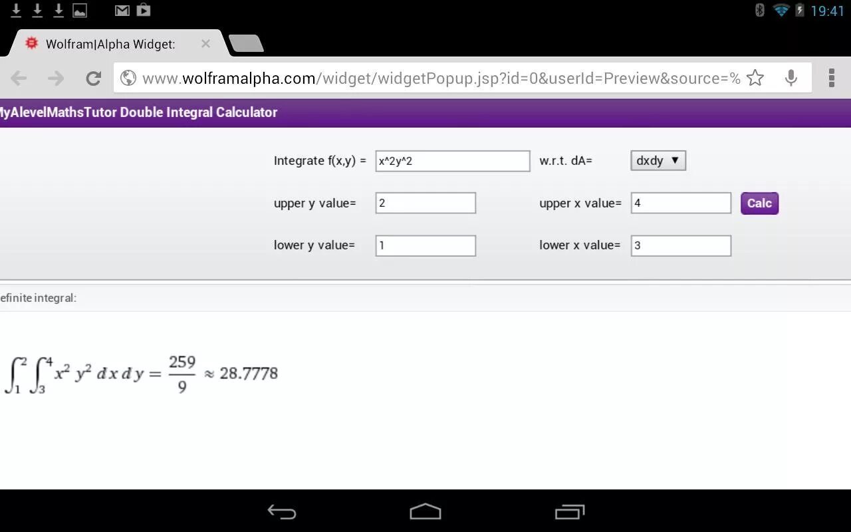851x532 pixels.
Task: Click the URL address bar
Action: pos(463,78)
